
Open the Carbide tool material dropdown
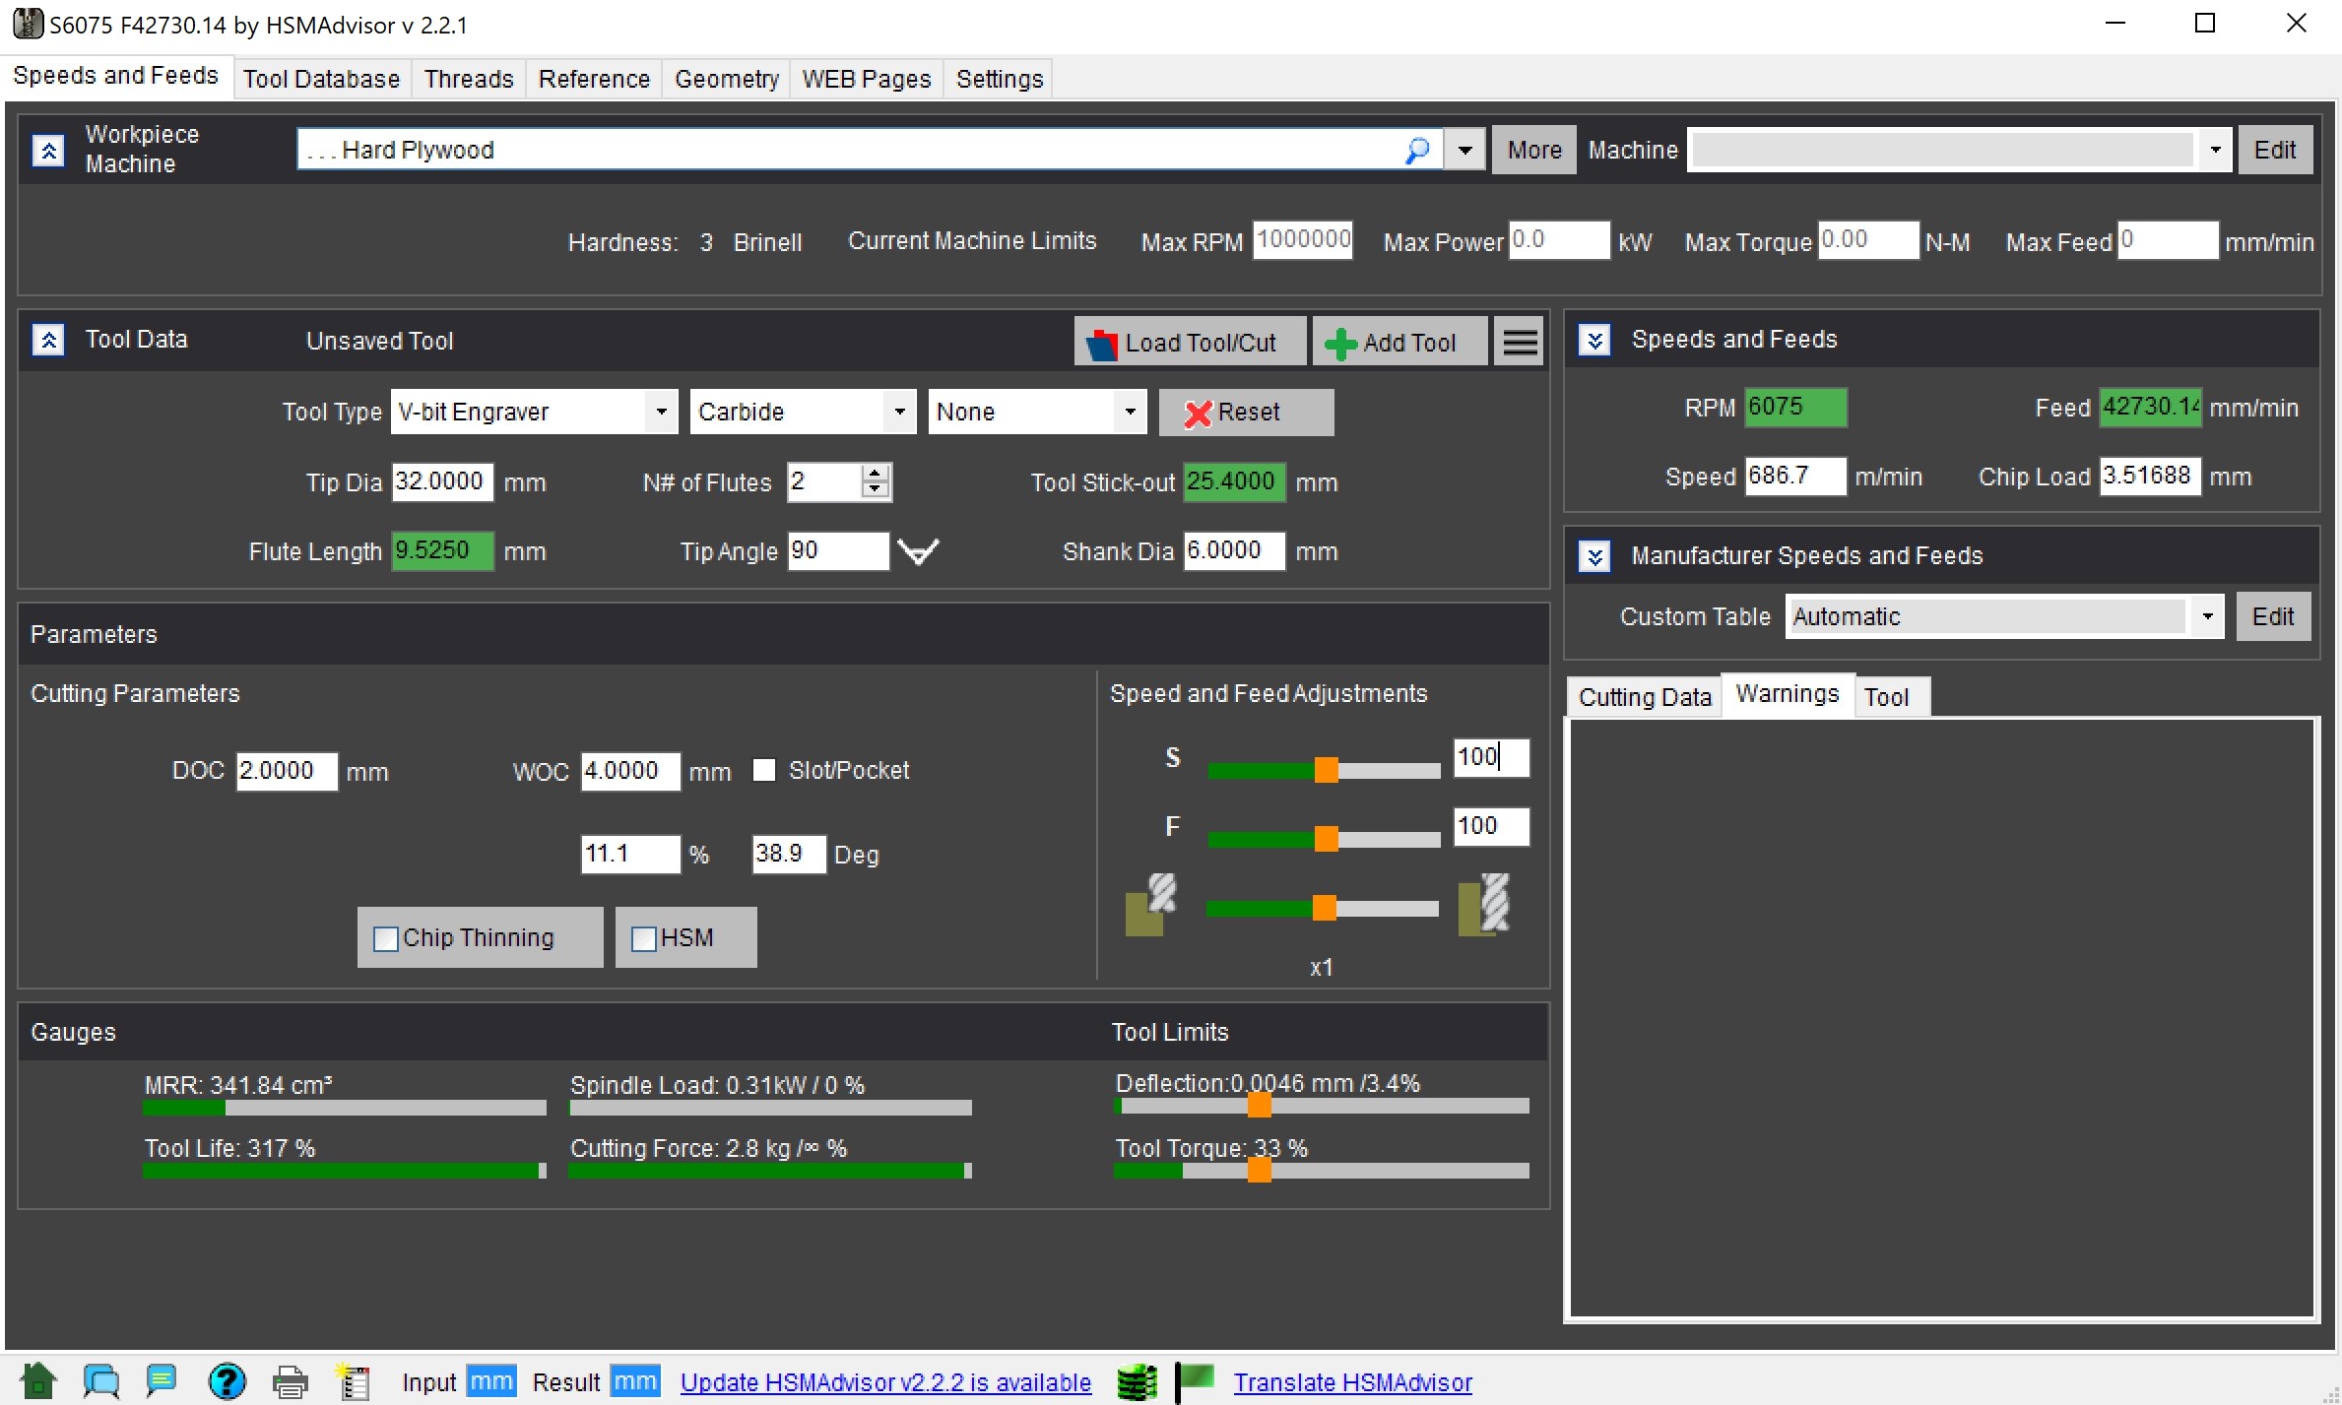tap(898, 412)
